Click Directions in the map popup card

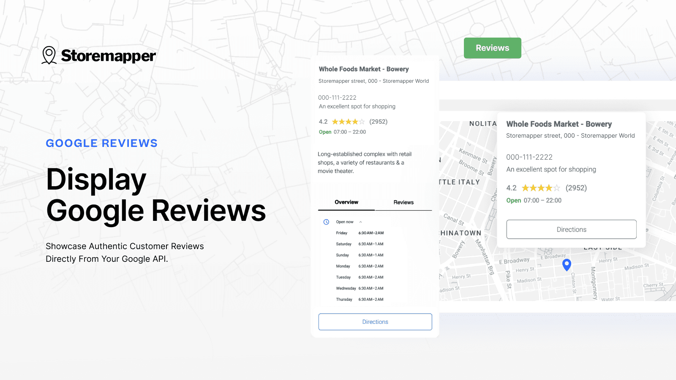point(571,229)
